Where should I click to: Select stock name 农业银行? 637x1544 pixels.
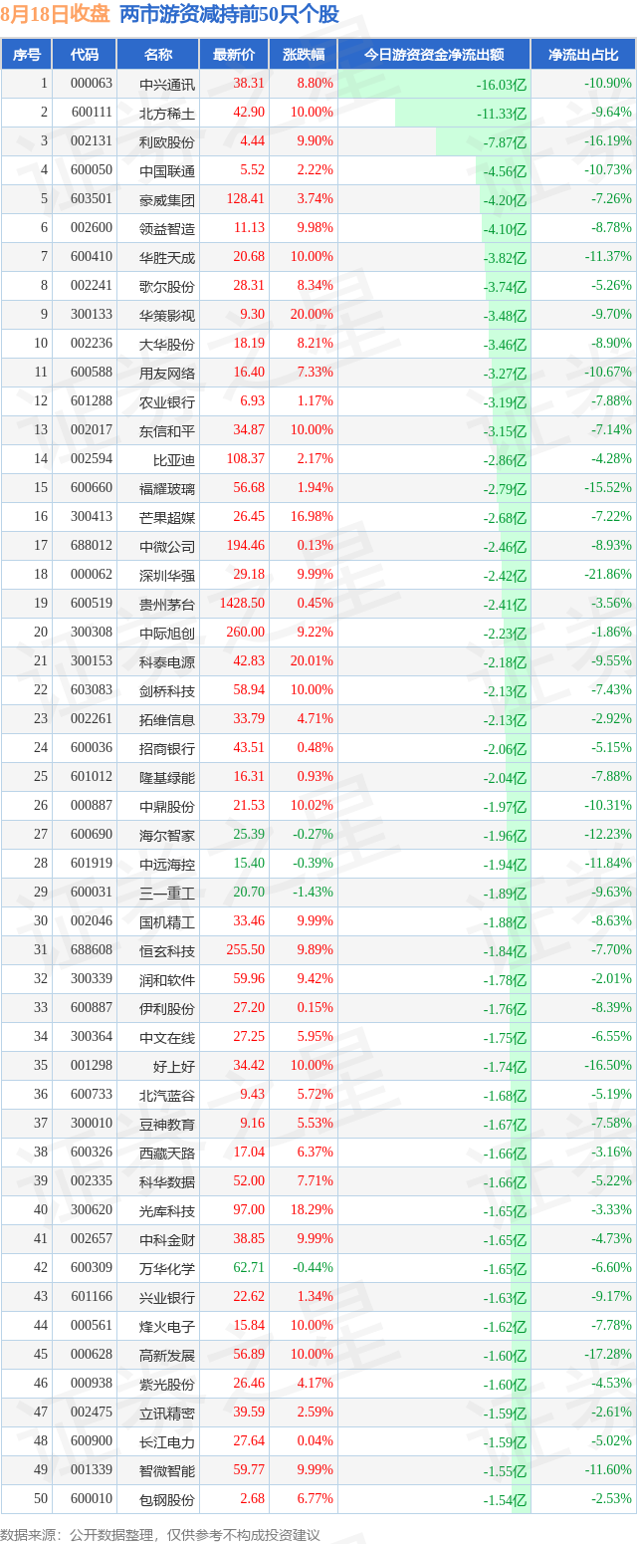(x=167, y=402)
